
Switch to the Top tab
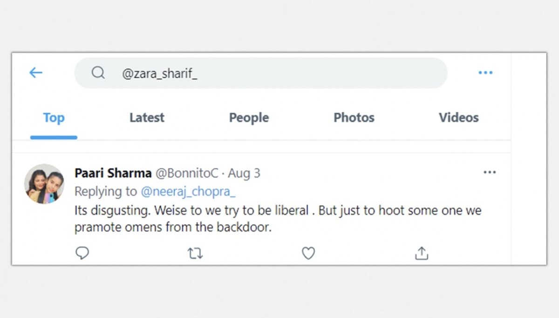(54, 118)
